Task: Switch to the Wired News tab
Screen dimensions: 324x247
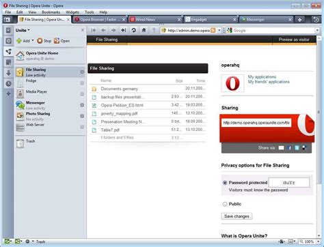Action: (x=155, y=20)
